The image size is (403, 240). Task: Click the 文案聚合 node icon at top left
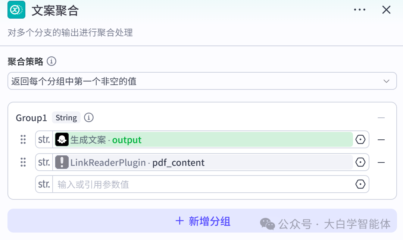tap(16, 10)
